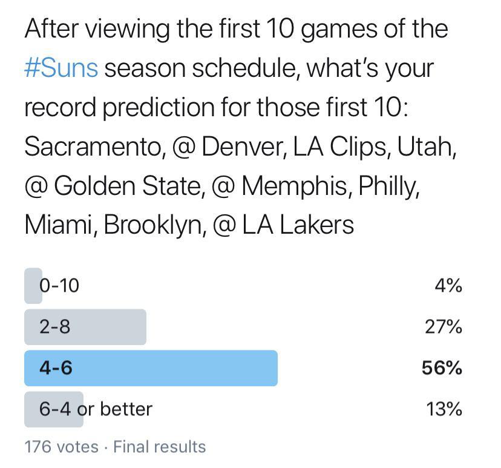Click the word "Miami" in the tweet
The width and height of the screenshot is (501, 468).
point(60,225)
